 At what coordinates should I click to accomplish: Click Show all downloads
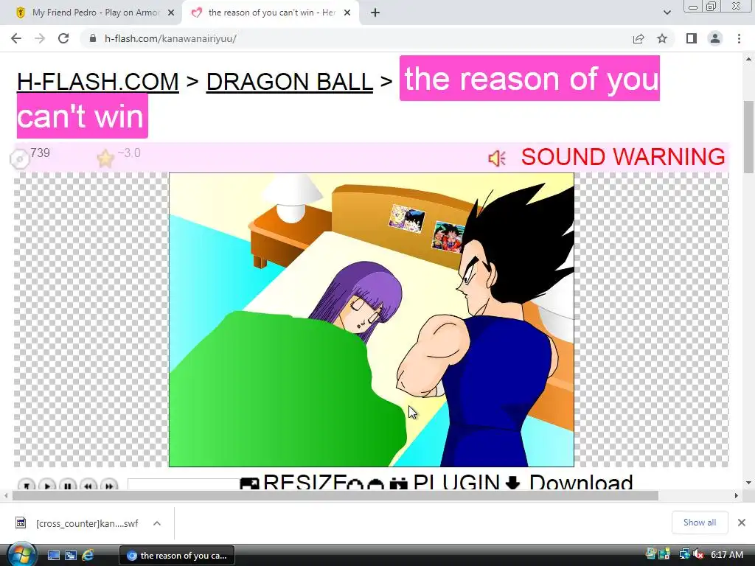(x=700, y=523)
